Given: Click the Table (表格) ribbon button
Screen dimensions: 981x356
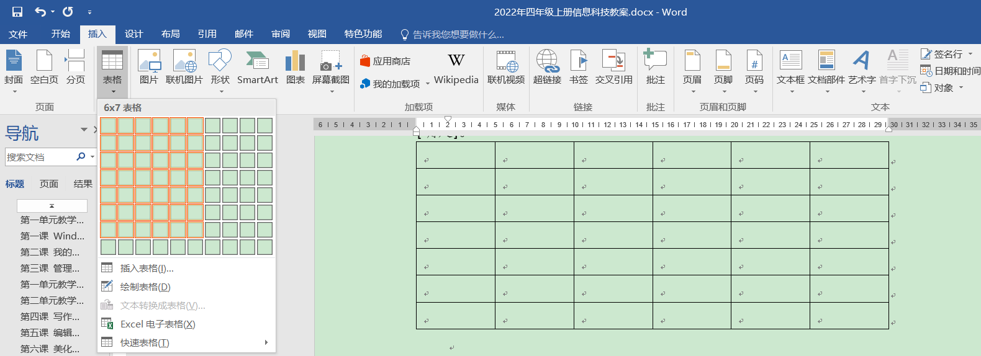Looking at the screenshot, I should coord(112,71).
